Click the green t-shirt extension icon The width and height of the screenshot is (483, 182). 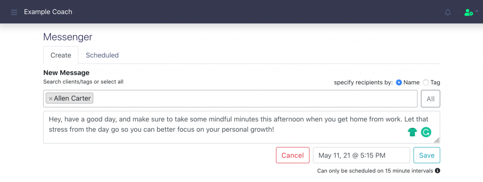point(412,132)
